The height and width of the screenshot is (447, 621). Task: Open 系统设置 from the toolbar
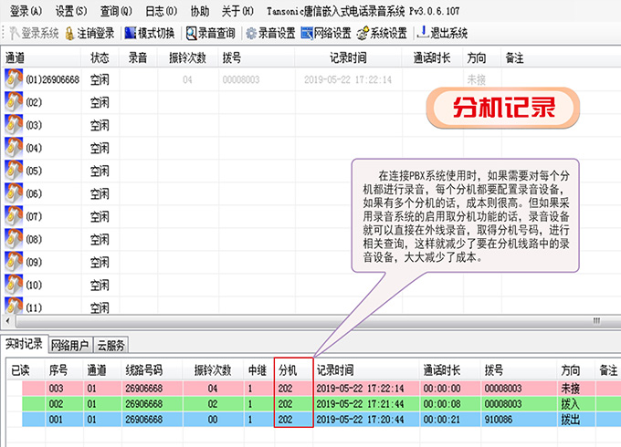[x=363, y=34]
